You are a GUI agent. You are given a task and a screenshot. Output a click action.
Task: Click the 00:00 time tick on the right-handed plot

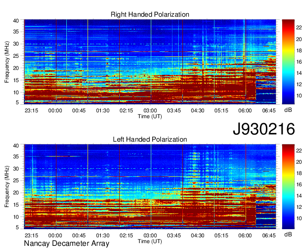[x=55, y=111]
